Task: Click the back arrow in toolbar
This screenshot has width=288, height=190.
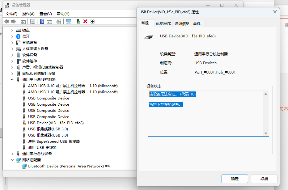Action: click(6, 21)
